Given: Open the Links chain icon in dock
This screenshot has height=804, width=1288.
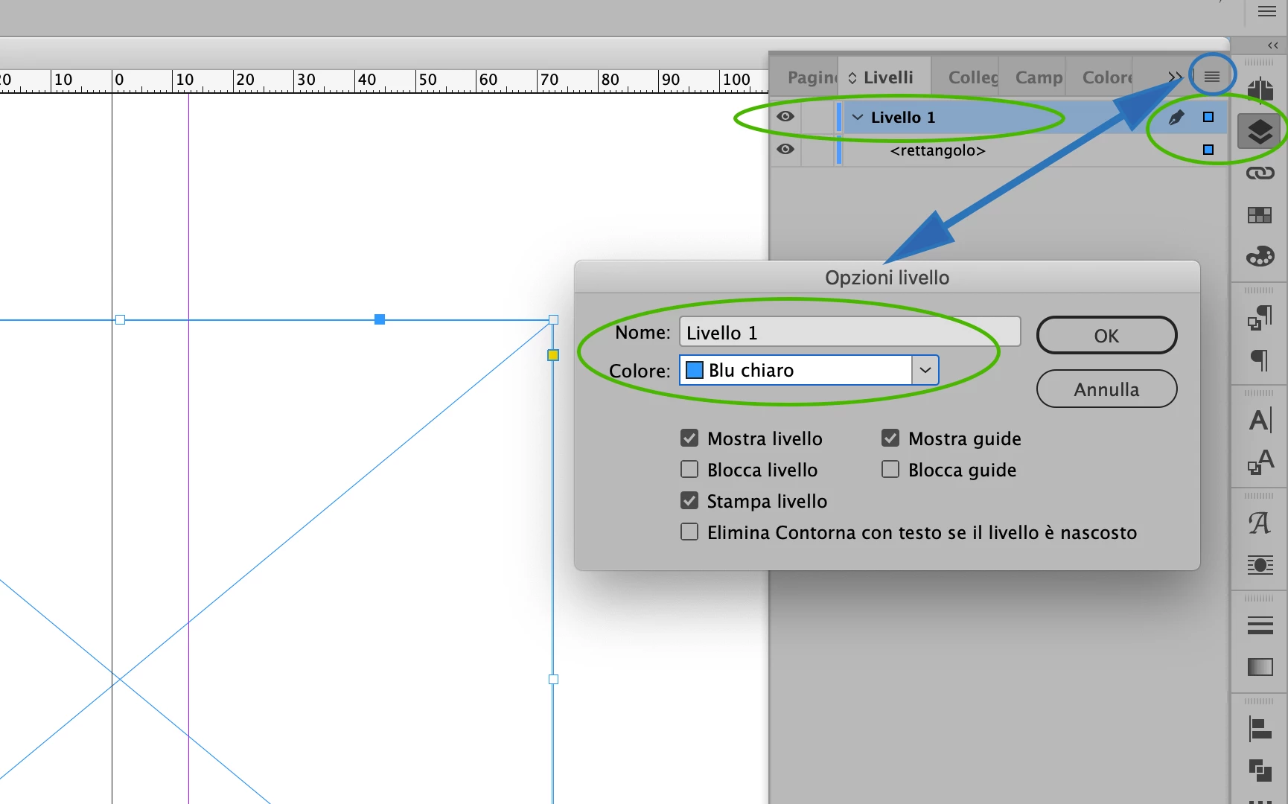Looking at the screenshot, I should pos(1260,173).
